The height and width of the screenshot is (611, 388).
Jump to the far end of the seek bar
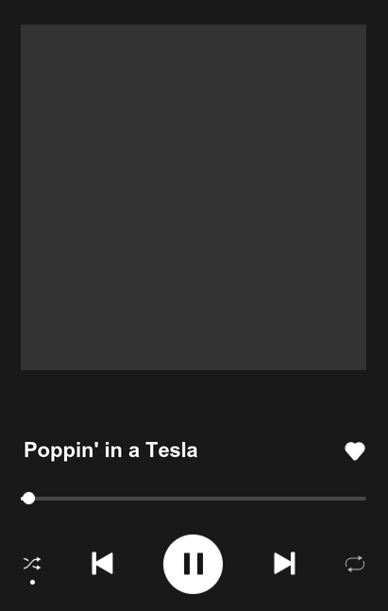tap(364, 499)
